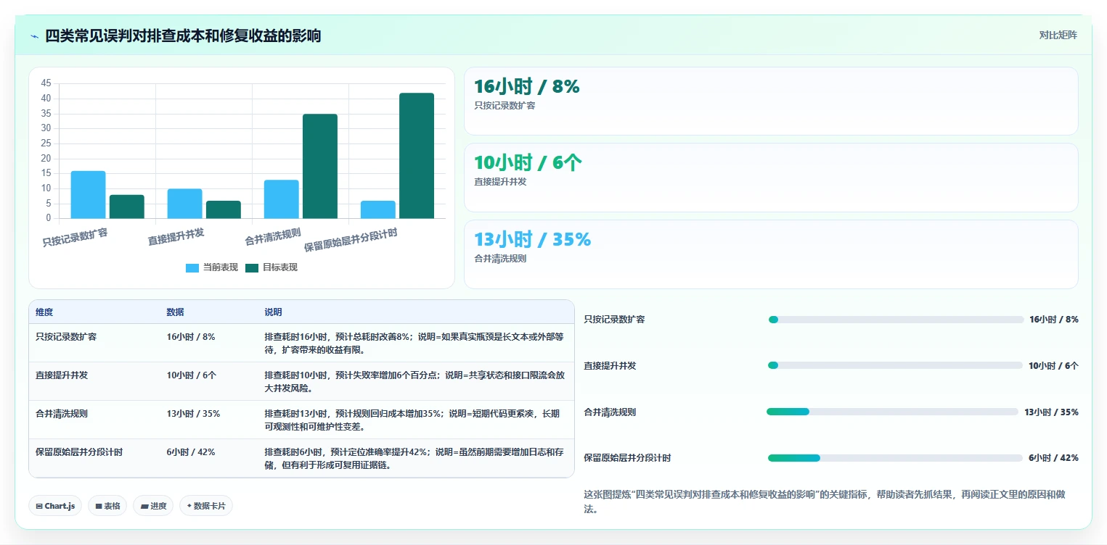Click description starting 排查耗时16小时
Image resolution: width=1107 pixels, height=545 pixels.
pos(414,344)
